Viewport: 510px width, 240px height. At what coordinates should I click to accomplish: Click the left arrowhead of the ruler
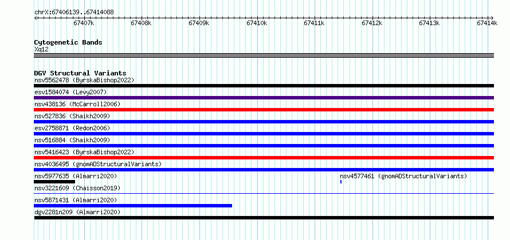(36, 18)
